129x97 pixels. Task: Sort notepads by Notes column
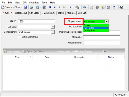(111, 57)
